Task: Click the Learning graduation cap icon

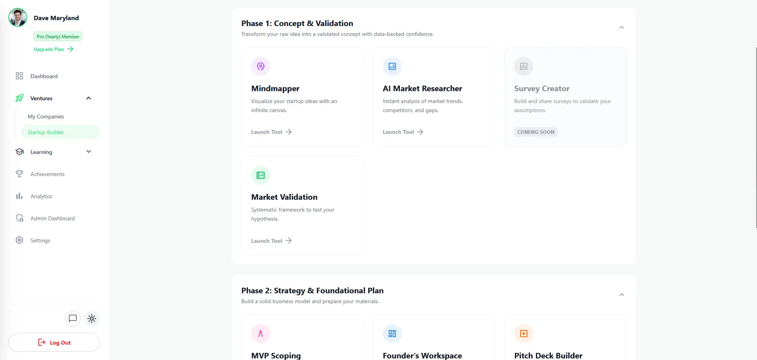Action: tap(19, 152)
